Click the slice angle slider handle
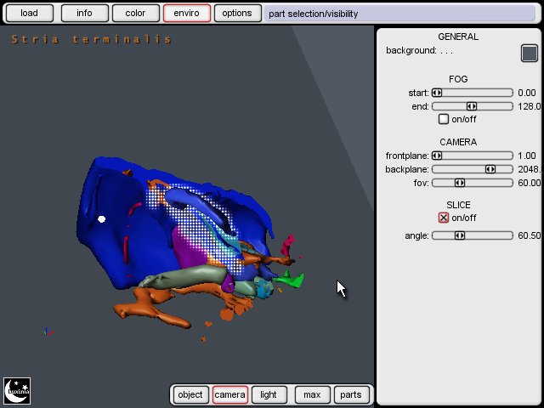The width and height of the screenshot is (544, 408). point(460,235)
